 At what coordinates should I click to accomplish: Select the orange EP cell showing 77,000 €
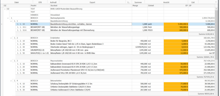(176, 84)
